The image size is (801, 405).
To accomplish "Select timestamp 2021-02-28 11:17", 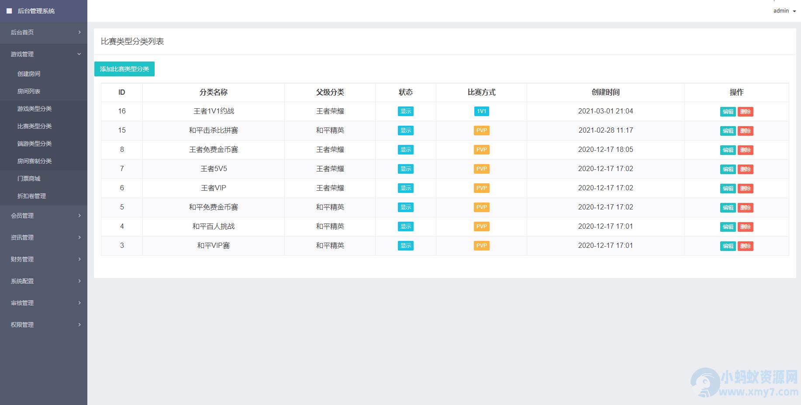I will (x=606, y=130).
